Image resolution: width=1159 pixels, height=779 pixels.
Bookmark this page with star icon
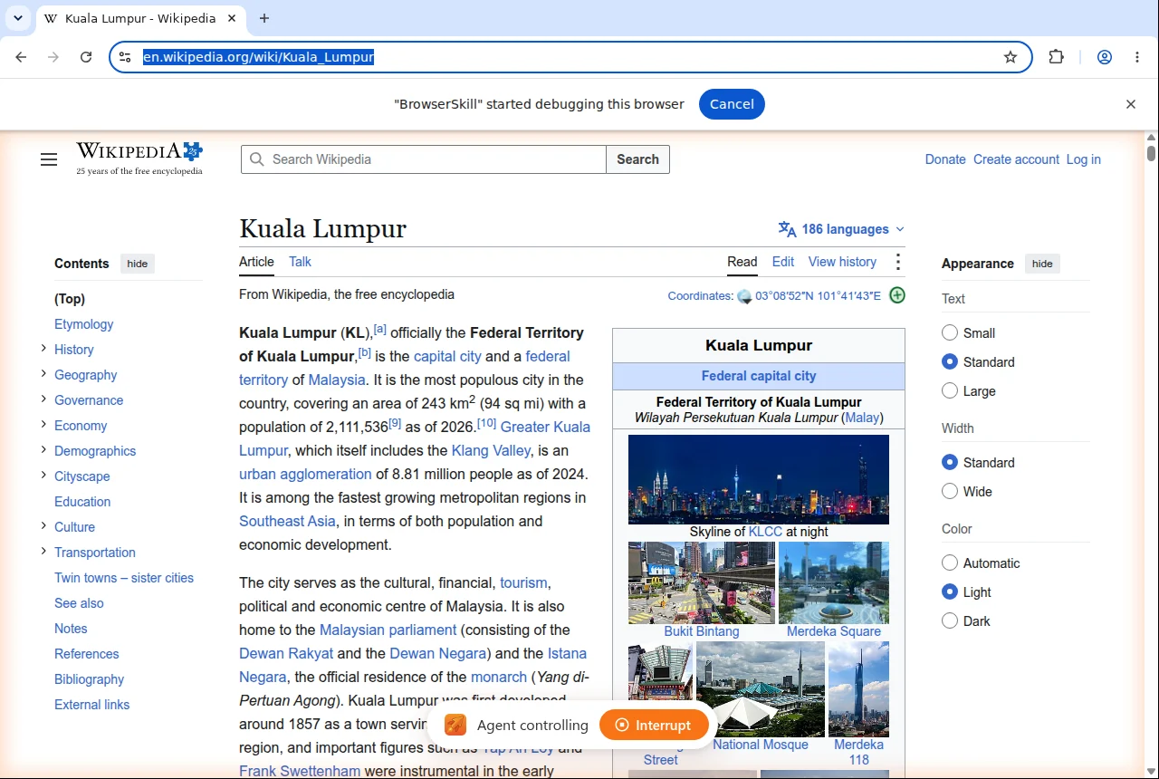[x=1011, y=57]
